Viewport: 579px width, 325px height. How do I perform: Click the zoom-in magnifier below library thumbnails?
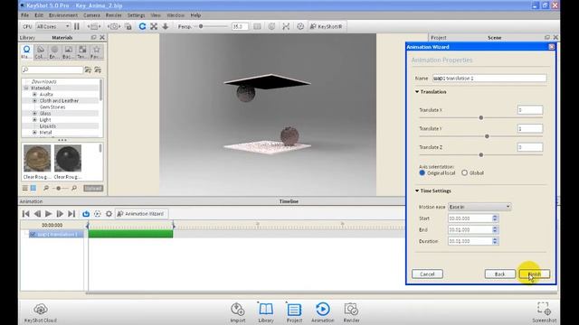tap(74, 189)
